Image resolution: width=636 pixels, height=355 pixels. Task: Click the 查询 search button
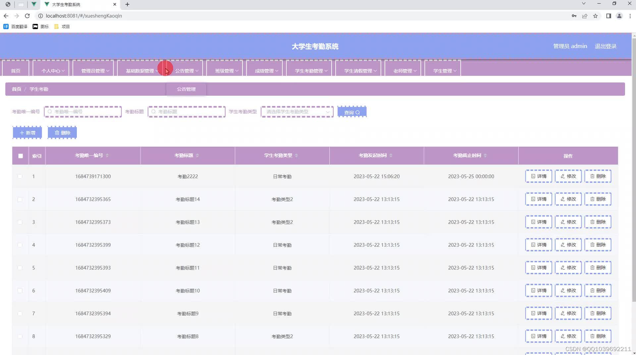pos(352,112)
